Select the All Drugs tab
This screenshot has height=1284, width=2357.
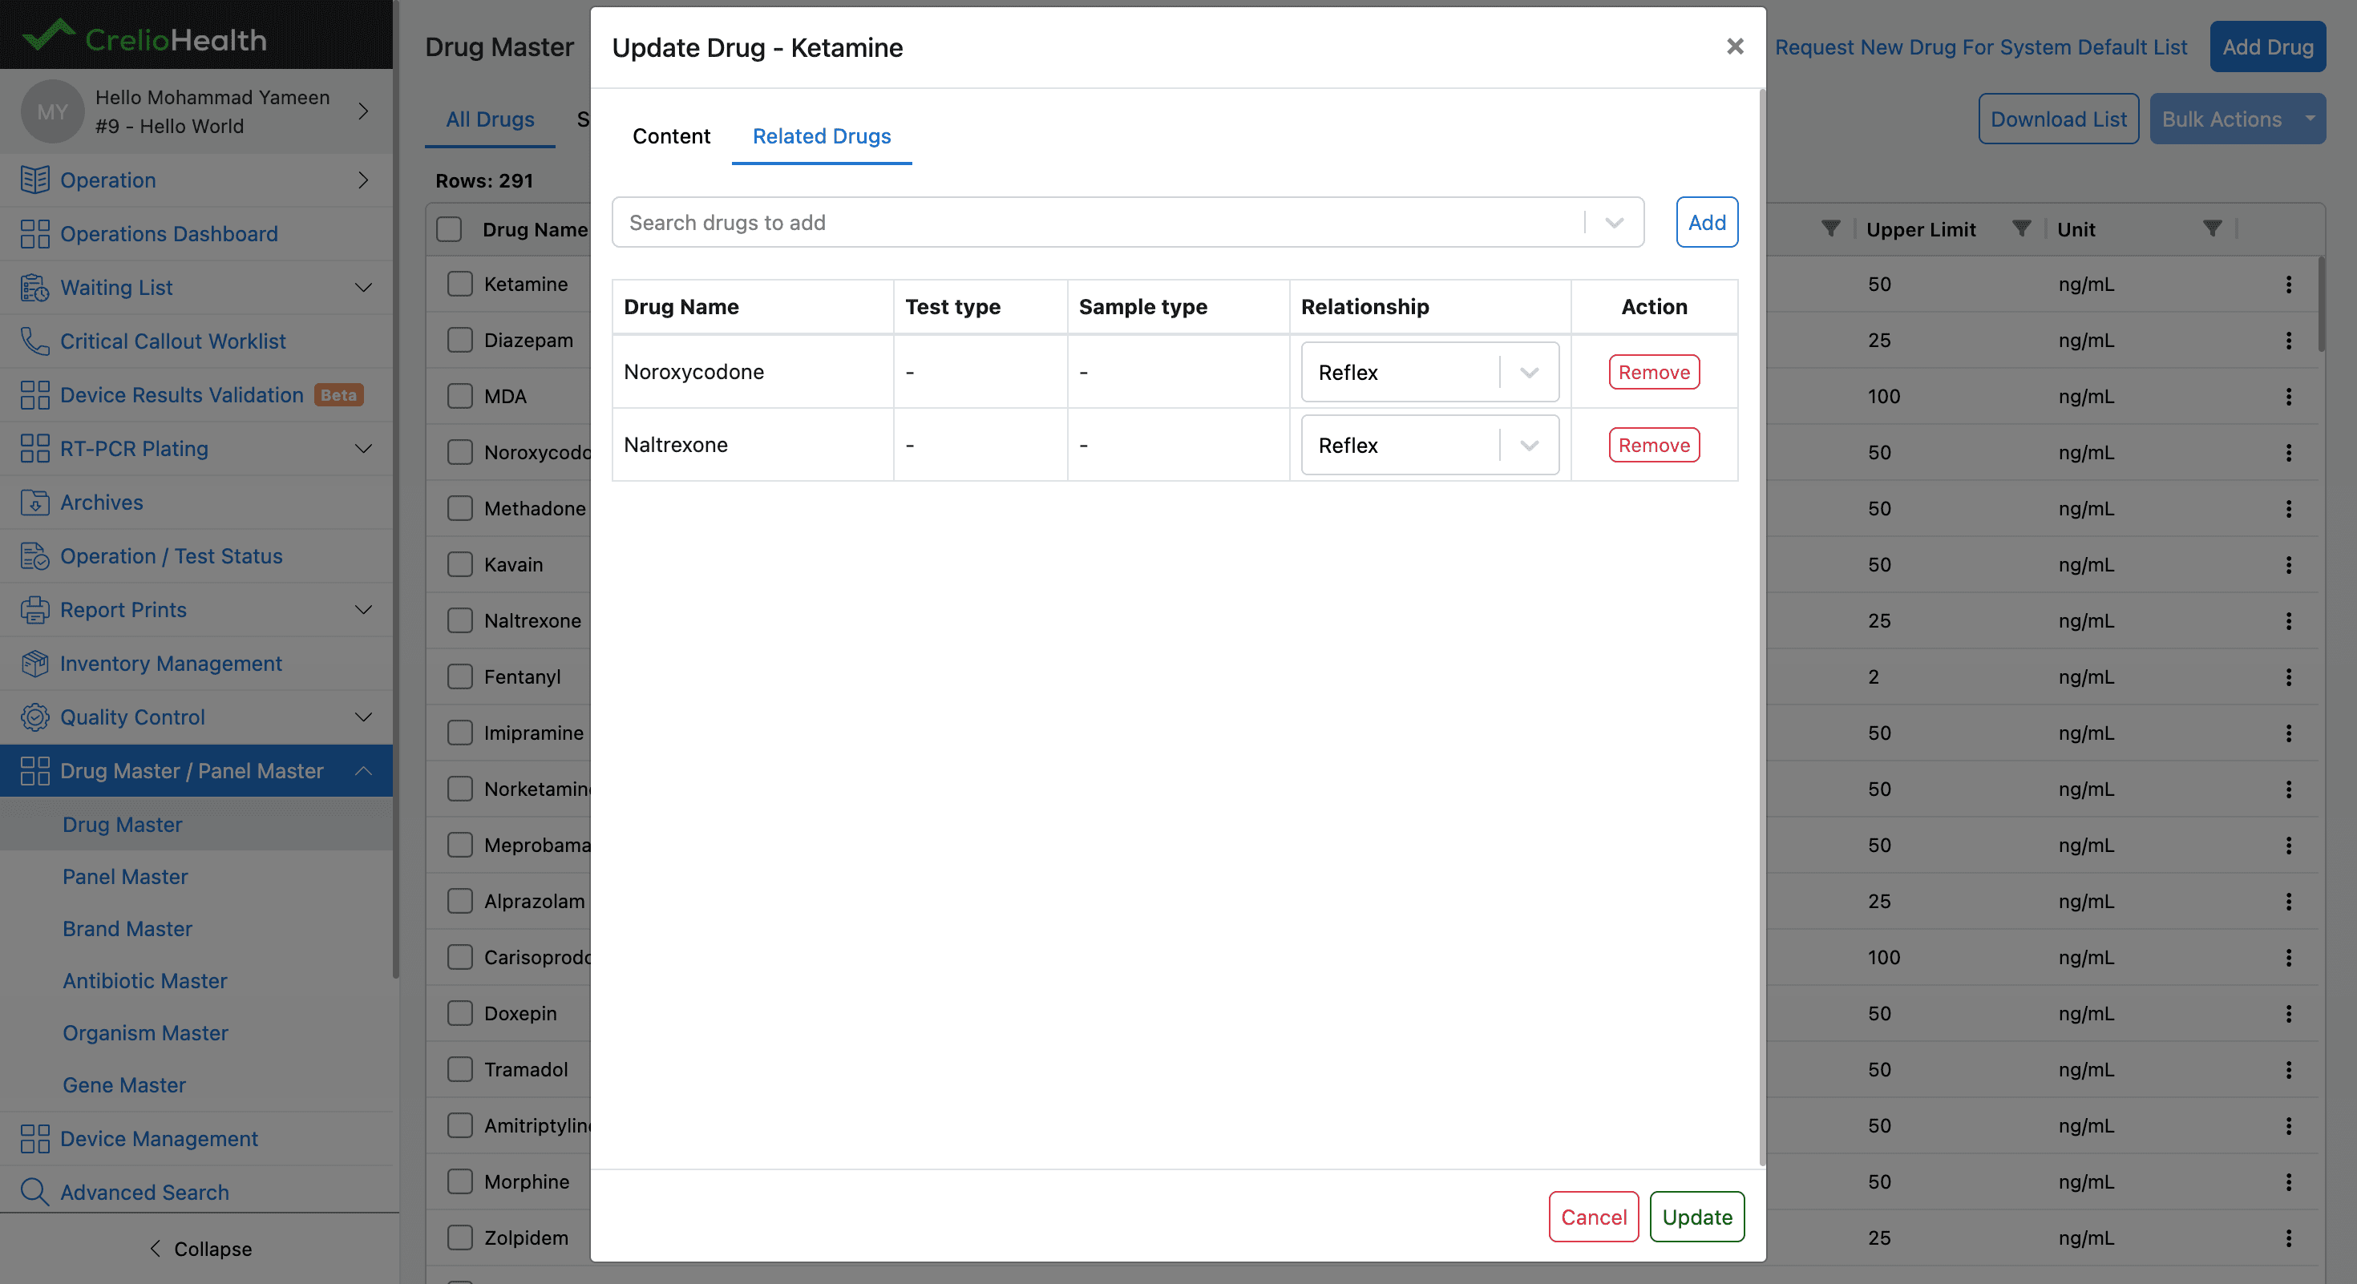click(x=490, y=119)
